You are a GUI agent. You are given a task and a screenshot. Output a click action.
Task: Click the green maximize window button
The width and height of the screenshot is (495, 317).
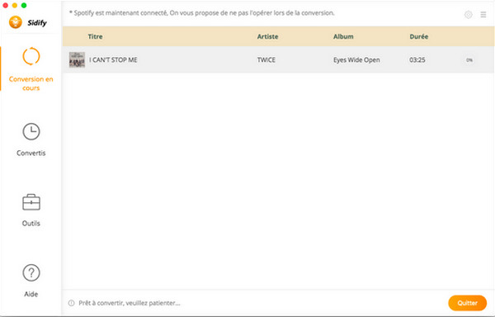tap(24, 6)
